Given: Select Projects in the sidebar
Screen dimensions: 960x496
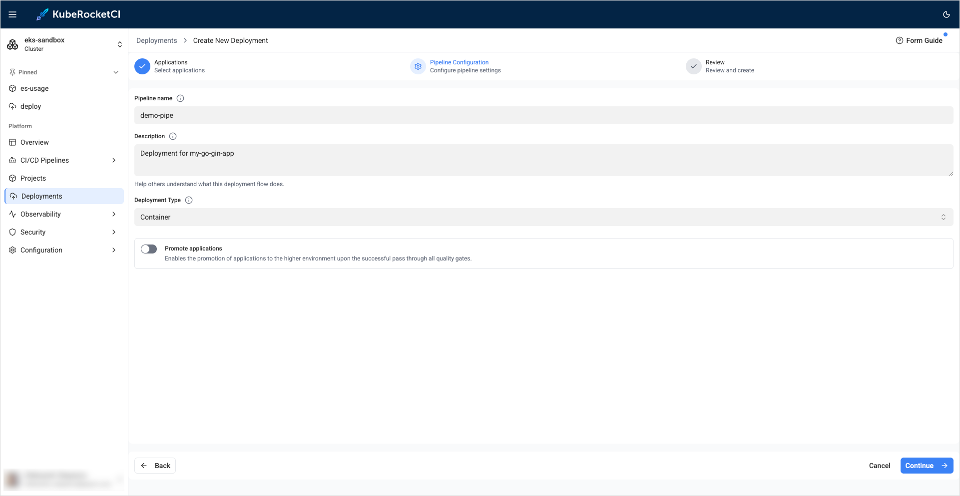Looking at the screenshot, I should point(33,178).
